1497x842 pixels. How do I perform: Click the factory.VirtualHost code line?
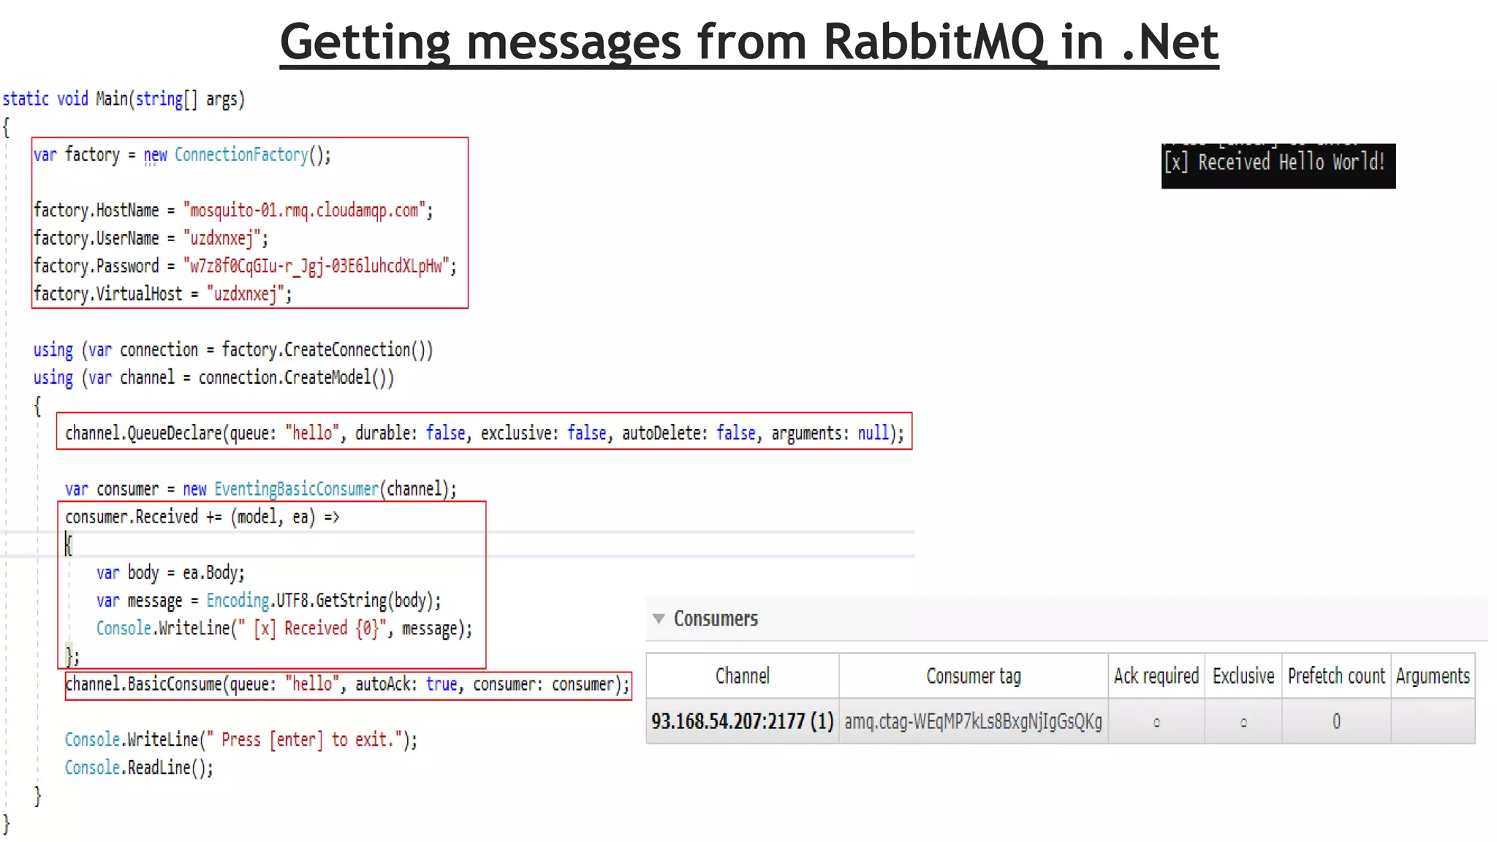coord(162,294)
